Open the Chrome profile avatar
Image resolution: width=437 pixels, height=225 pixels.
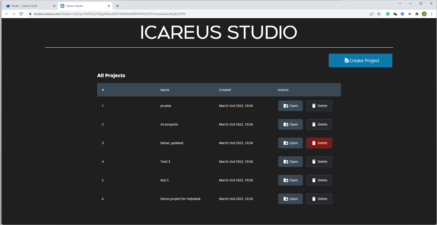[424, 14]
